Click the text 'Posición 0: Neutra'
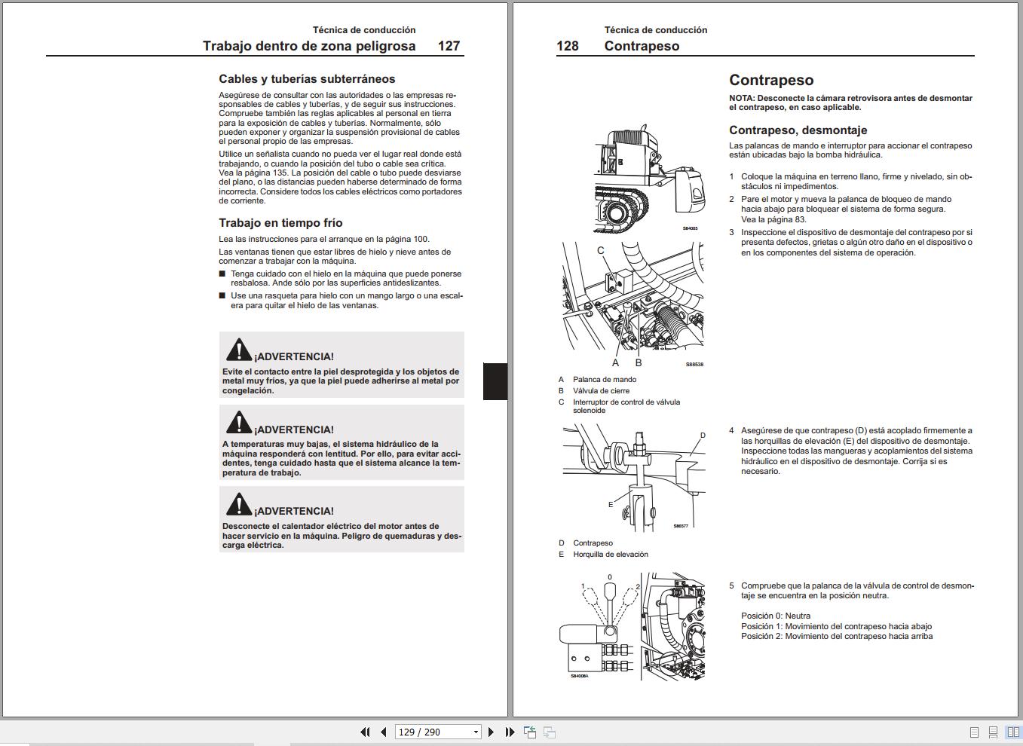This screenshot has width=1023, height=746. (x=776, y=616)
